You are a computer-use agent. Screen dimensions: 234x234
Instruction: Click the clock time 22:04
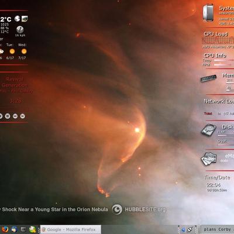pyautogui.click(x=214, y=185)
